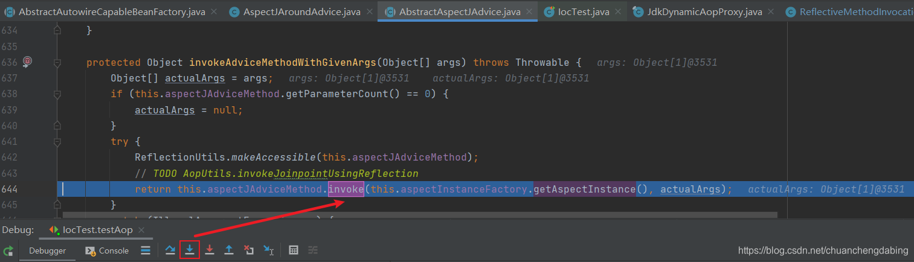
Task: Click the AspectJAroundAdvice.java file type icon
Action: (234, 11)
